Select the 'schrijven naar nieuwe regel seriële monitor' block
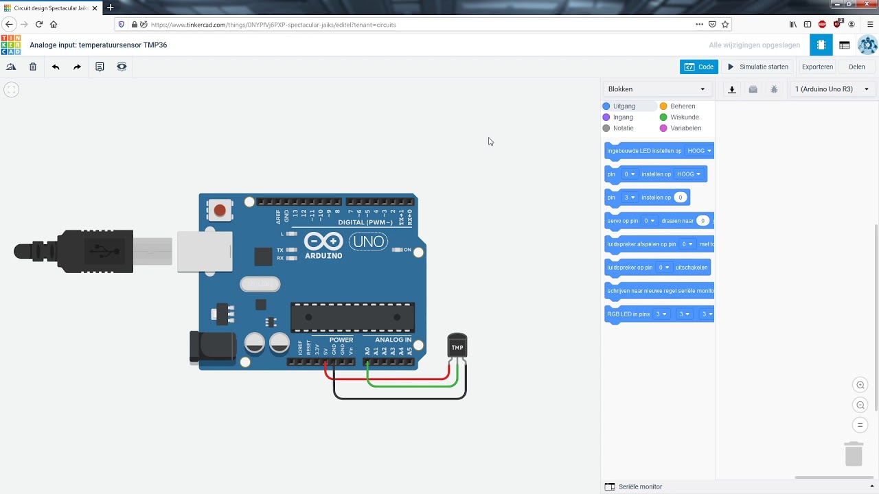Image resolution: width=879 pixels, height=494 pixels. click(659, 291)
